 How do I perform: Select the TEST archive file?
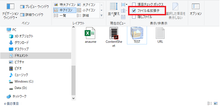(x=137, y=35)
